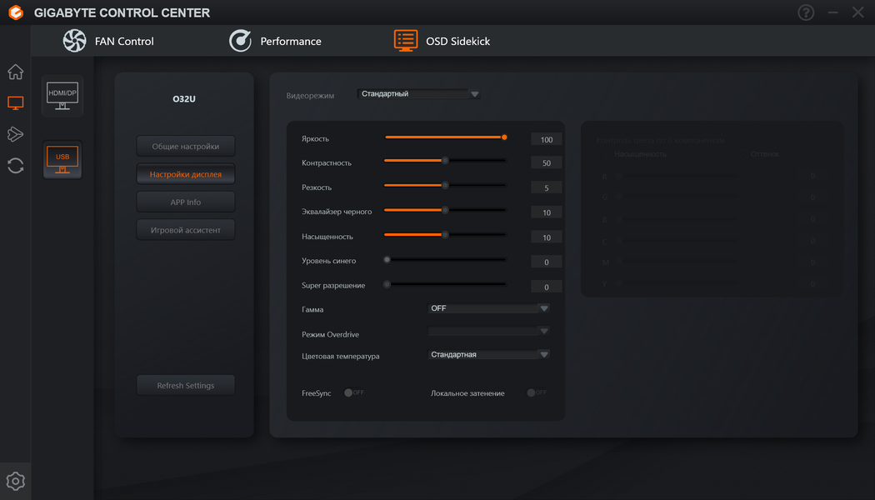The image size is (875, 500).
Task: Click the Уровень синего value field
Action: point(547,262)
